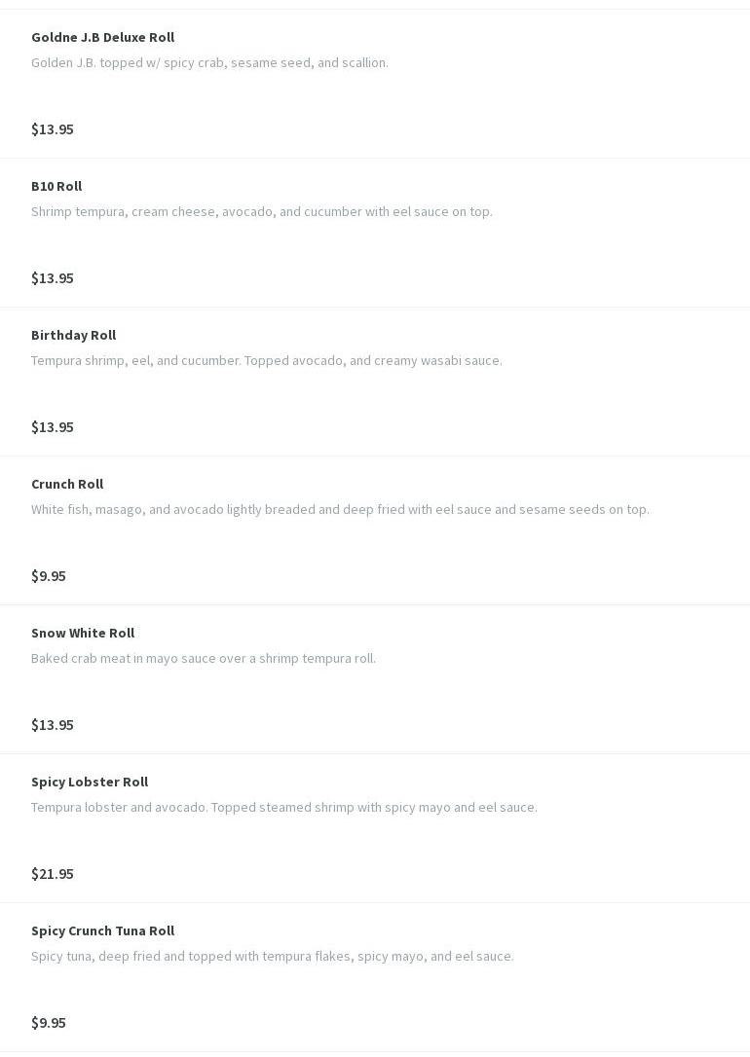Click the Goldne J.B Deluxe $13.95 price
Viewport: 750px width, 1057px height.
pyautogui.click(x=53, y=129)
